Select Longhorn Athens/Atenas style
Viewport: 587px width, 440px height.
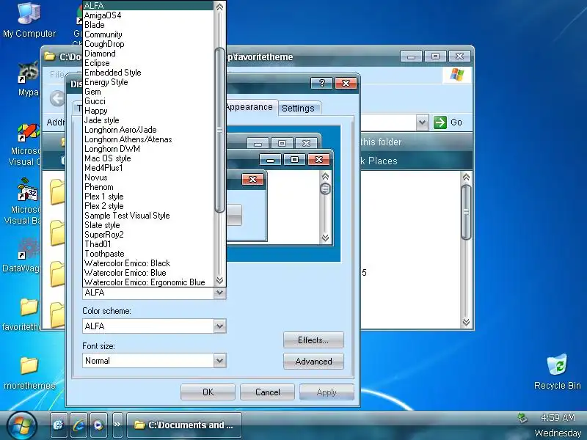pyautogui.click(x=148, y=139)
